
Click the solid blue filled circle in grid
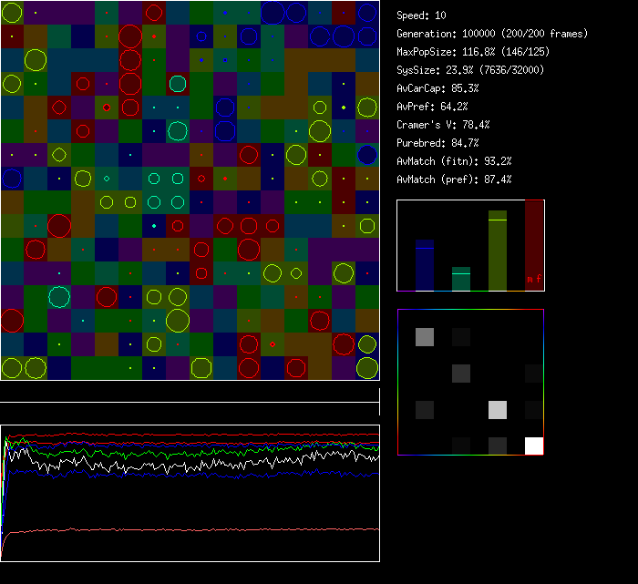point(367,154)
